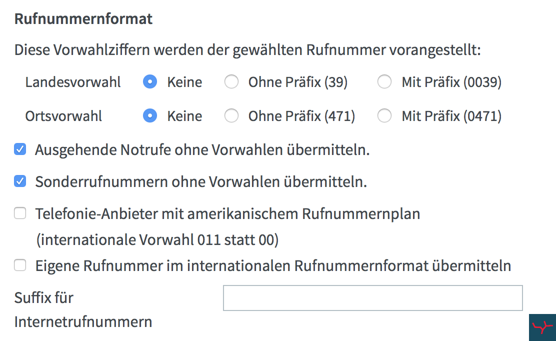
Task: Click 'Sonderrufnummern ohne Vorwahlen übermitteln' label text
Action: tap(201, 181)
